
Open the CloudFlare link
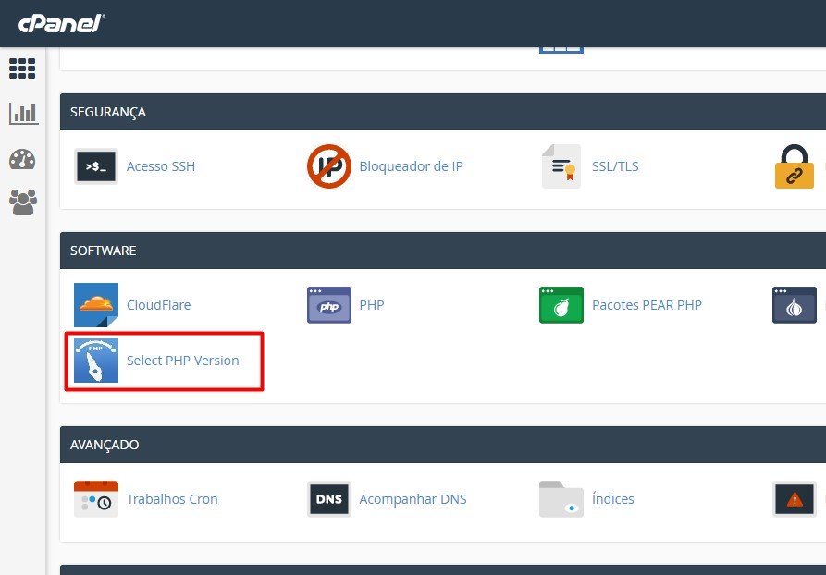pyautogui.click(x=158, y=305)
